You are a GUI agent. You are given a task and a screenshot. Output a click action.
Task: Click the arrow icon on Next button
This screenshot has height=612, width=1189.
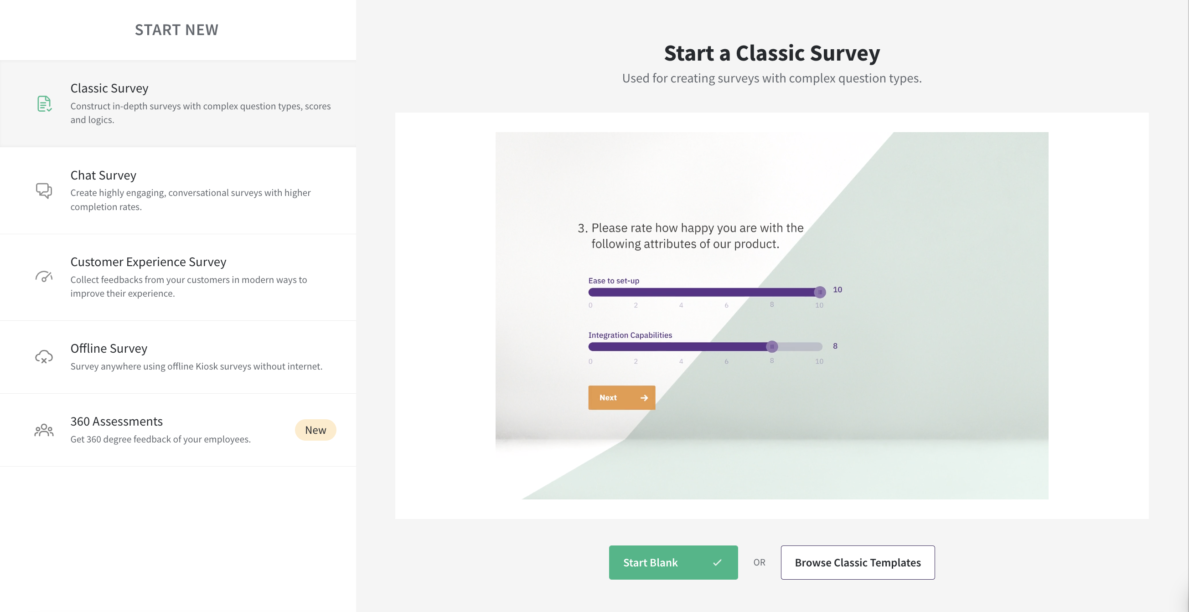click(644, 397)
